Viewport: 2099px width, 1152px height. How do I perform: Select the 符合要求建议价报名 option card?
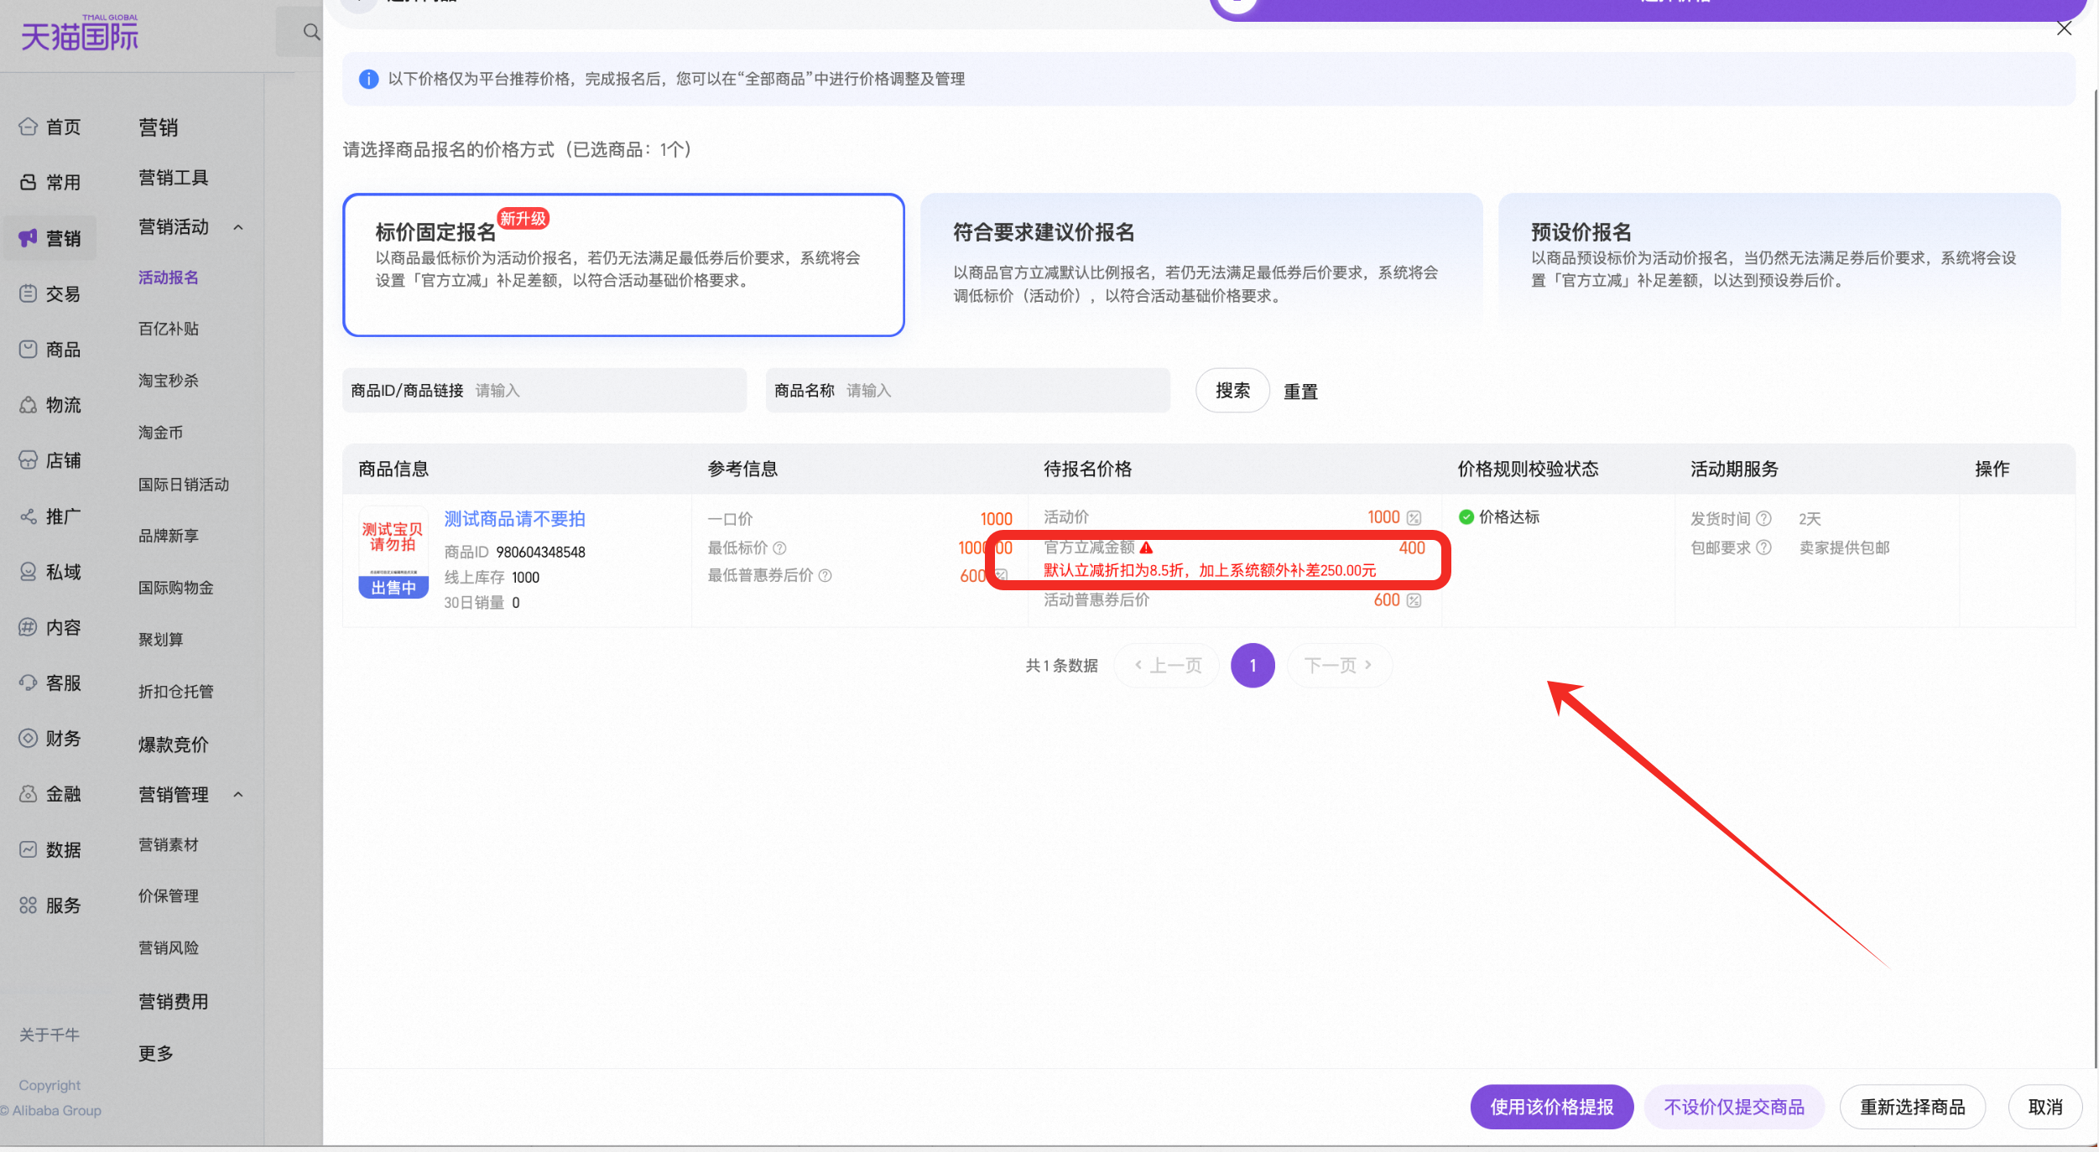click(1201, 265)
